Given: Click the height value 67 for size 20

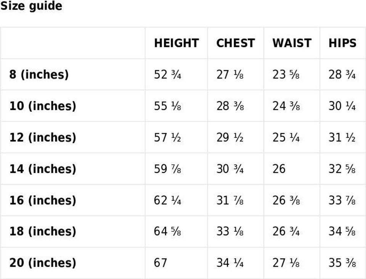Looking at the screenshot, I should click(x=161, y=263).
